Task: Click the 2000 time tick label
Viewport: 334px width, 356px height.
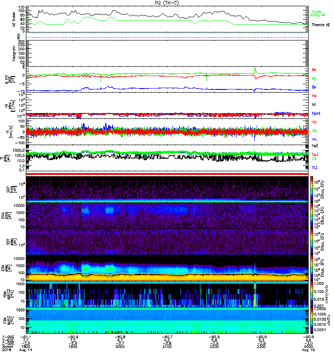Action: pos(120,347)
